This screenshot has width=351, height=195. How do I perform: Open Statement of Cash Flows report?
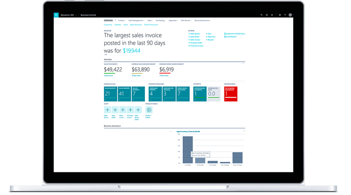tap(235, 34)
